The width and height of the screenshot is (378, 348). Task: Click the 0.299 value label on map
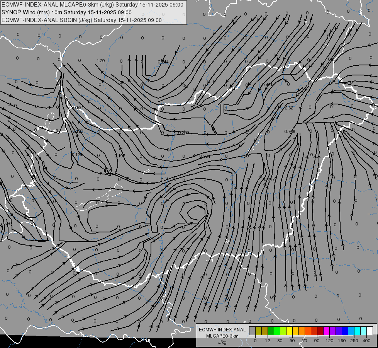pyautogui.click(x=183, y=133)
